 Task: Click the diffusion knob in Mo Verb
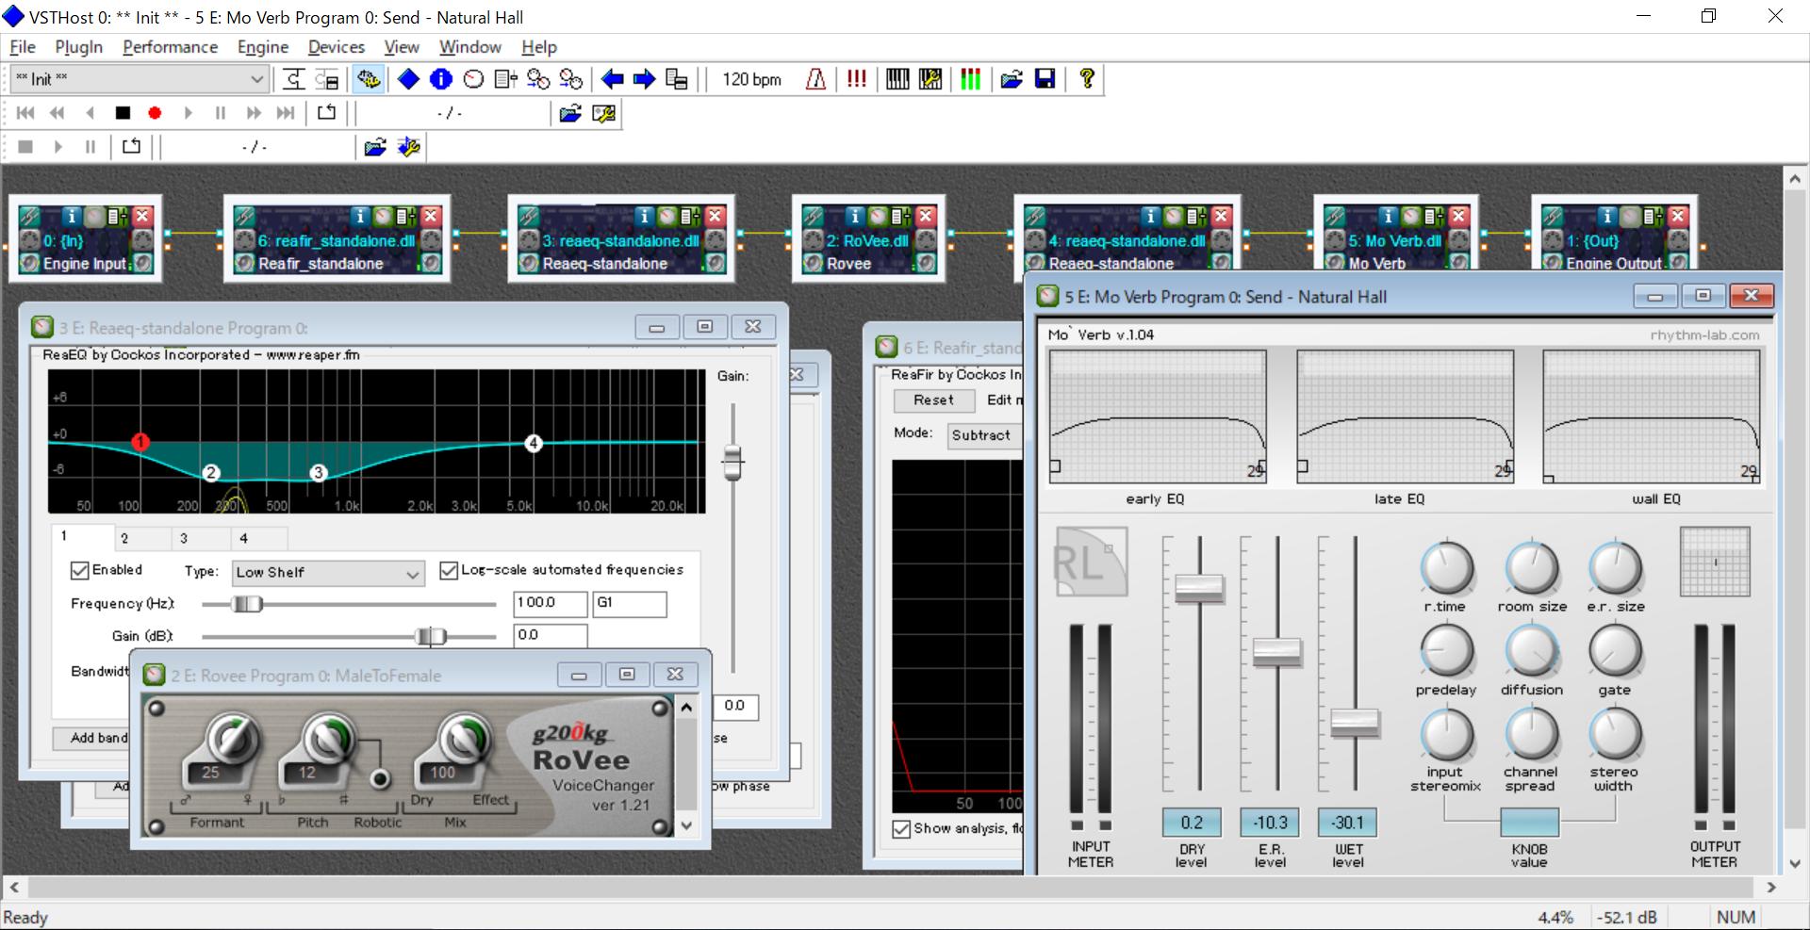[x=1532, y=651]
